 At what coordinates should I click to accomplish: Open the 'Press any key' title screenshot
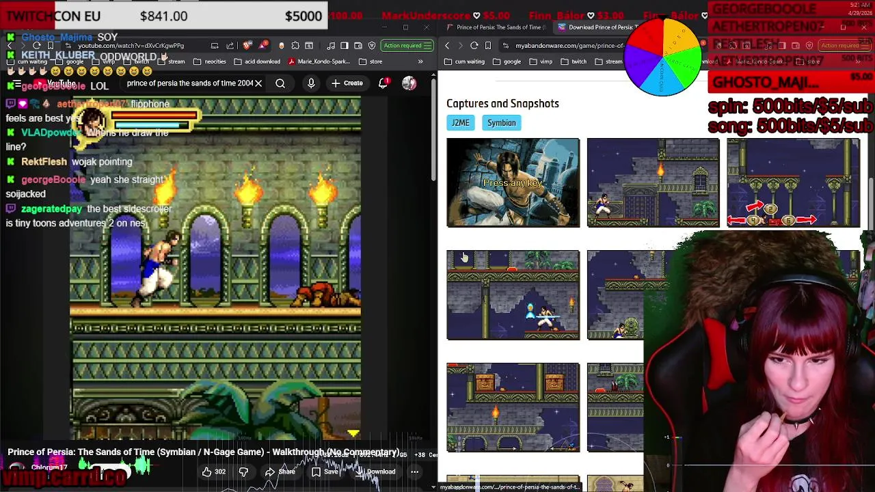click(513, 182)
